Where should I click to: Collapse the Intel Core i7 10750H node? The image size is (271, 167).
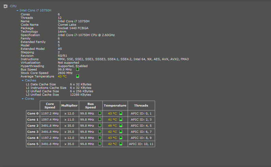coord(17,11)
